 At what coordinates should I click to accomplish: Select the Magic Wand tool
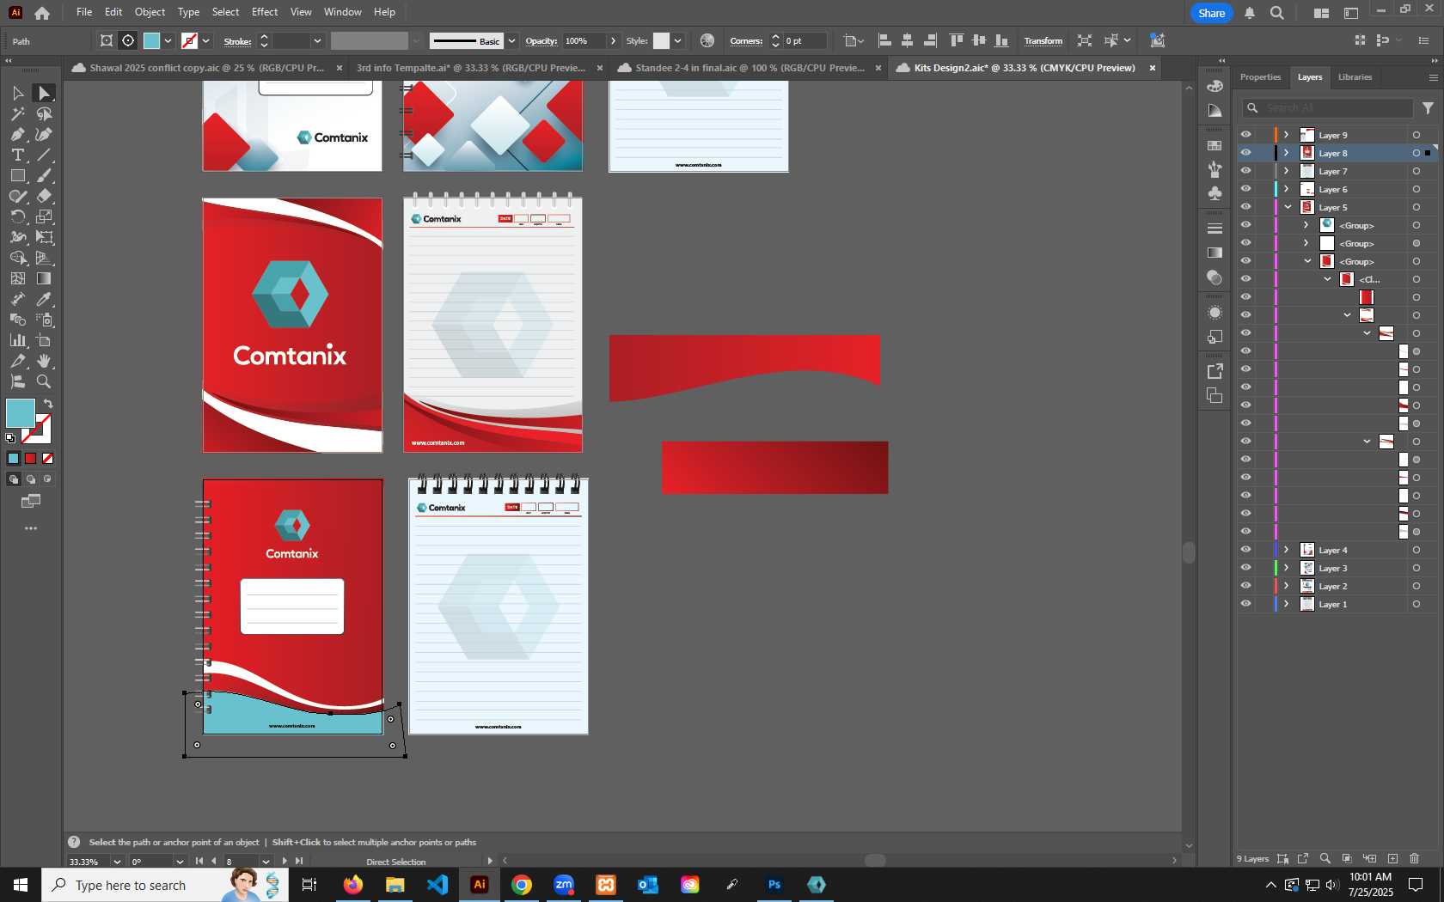point(17,113)
